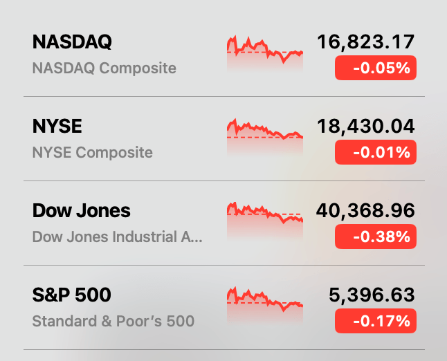Click the Dow Jones sparkline chart
Screen dimensions: 447x361
coord(265,221)
